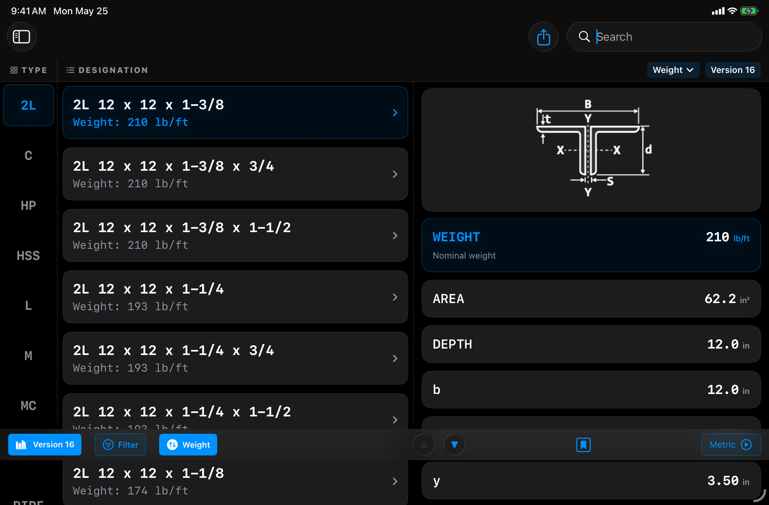The image size is (769, 505).
Task: Click the Version 16 button in bottom toolbar
Action: coord(45,445)
